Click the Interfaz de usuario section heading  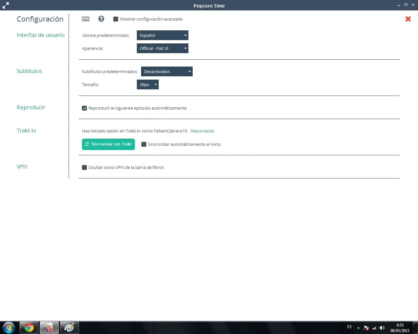tap(40, 35)
